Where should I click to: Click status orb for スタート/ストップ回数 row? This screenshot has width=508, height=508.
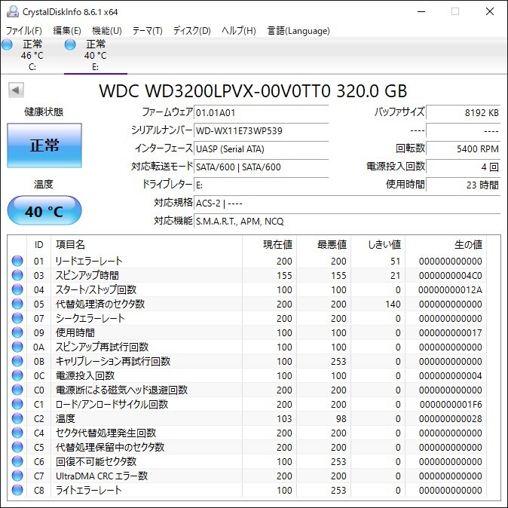point(17,289)
